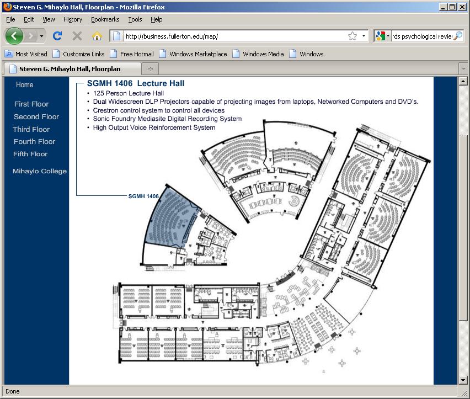The width and height of the screenshot is (470, 399).
Task: Go to the First Floor map
Action: click(x=31, y=104)
